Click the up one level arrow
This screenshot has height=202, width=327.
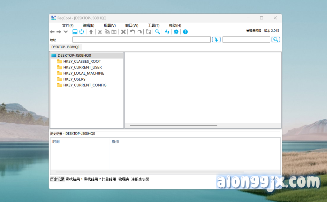[x=91, y=32]
